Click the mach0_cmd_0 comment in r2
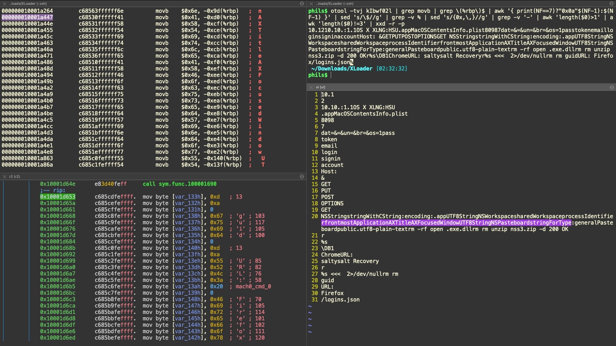 click(253, 286)
